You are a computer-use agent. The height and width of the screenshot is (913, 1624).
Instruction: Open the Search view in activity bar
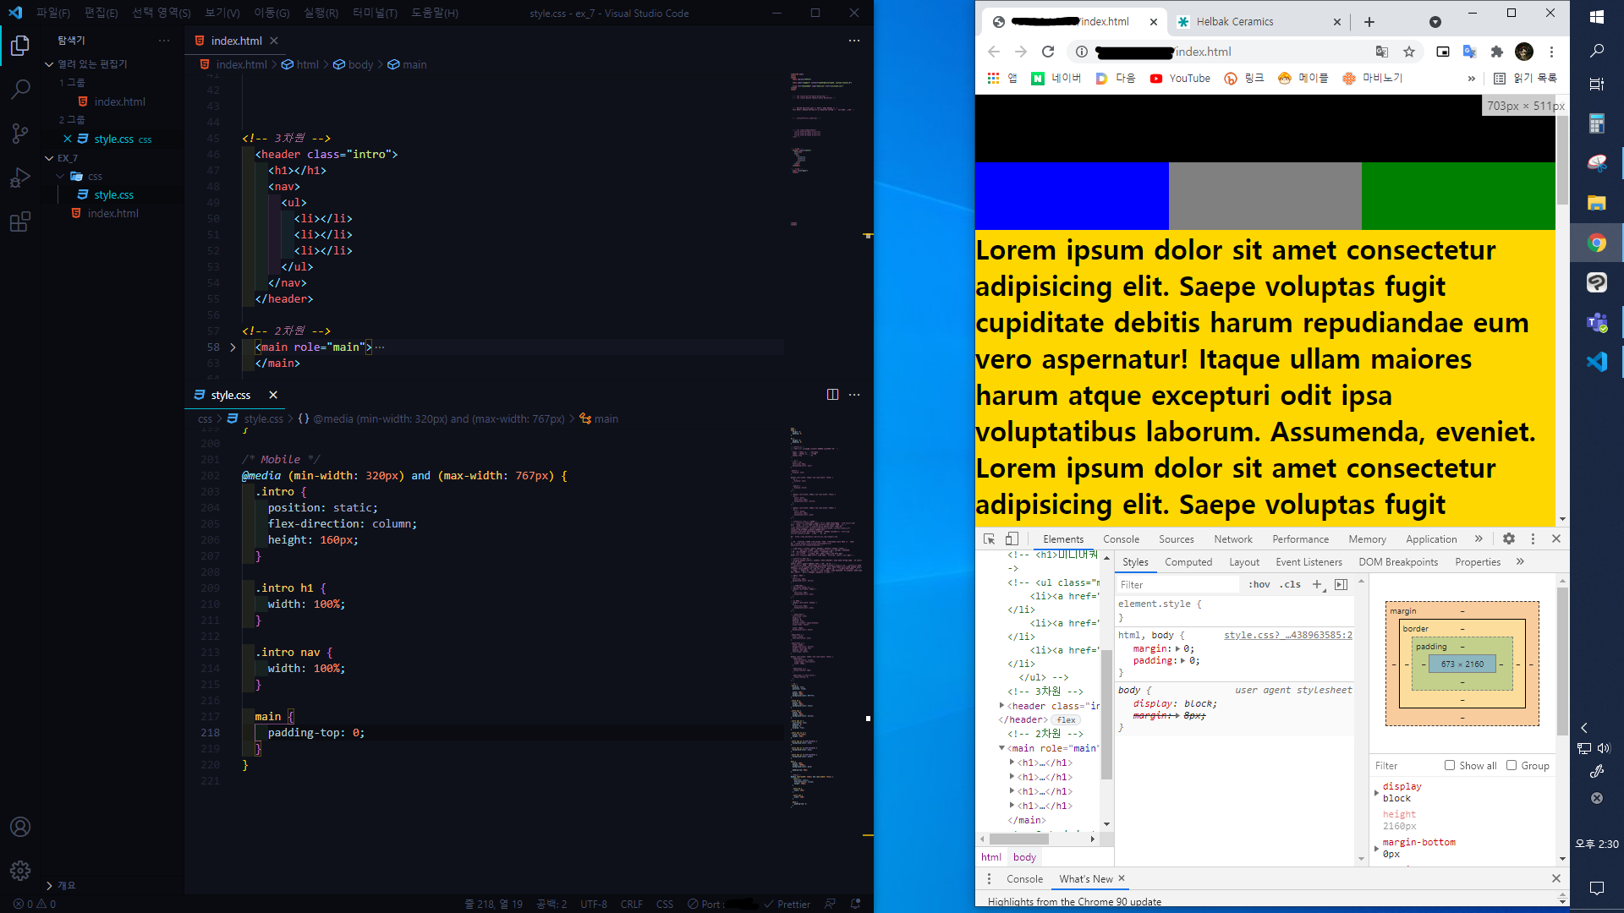(x=20, y=89)
